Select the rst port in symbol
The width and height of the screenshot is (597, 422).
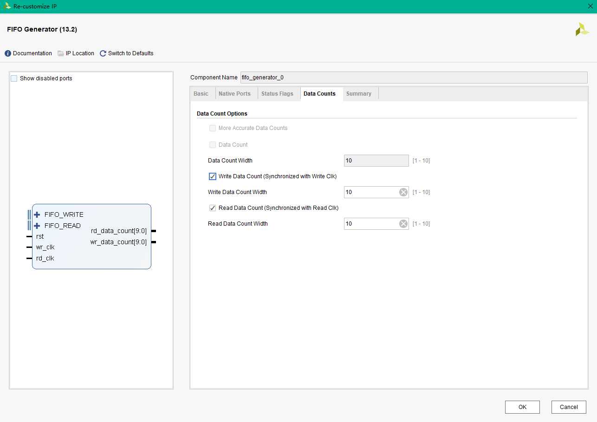[40, 236]
